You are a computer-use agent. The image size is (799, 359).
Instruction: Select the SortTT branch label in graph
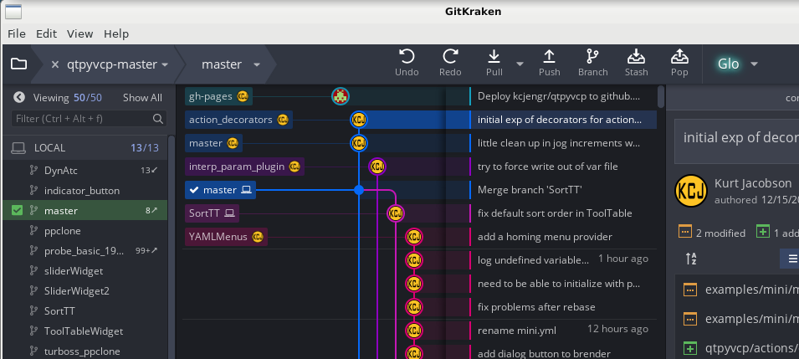click(x=212, y=213)
